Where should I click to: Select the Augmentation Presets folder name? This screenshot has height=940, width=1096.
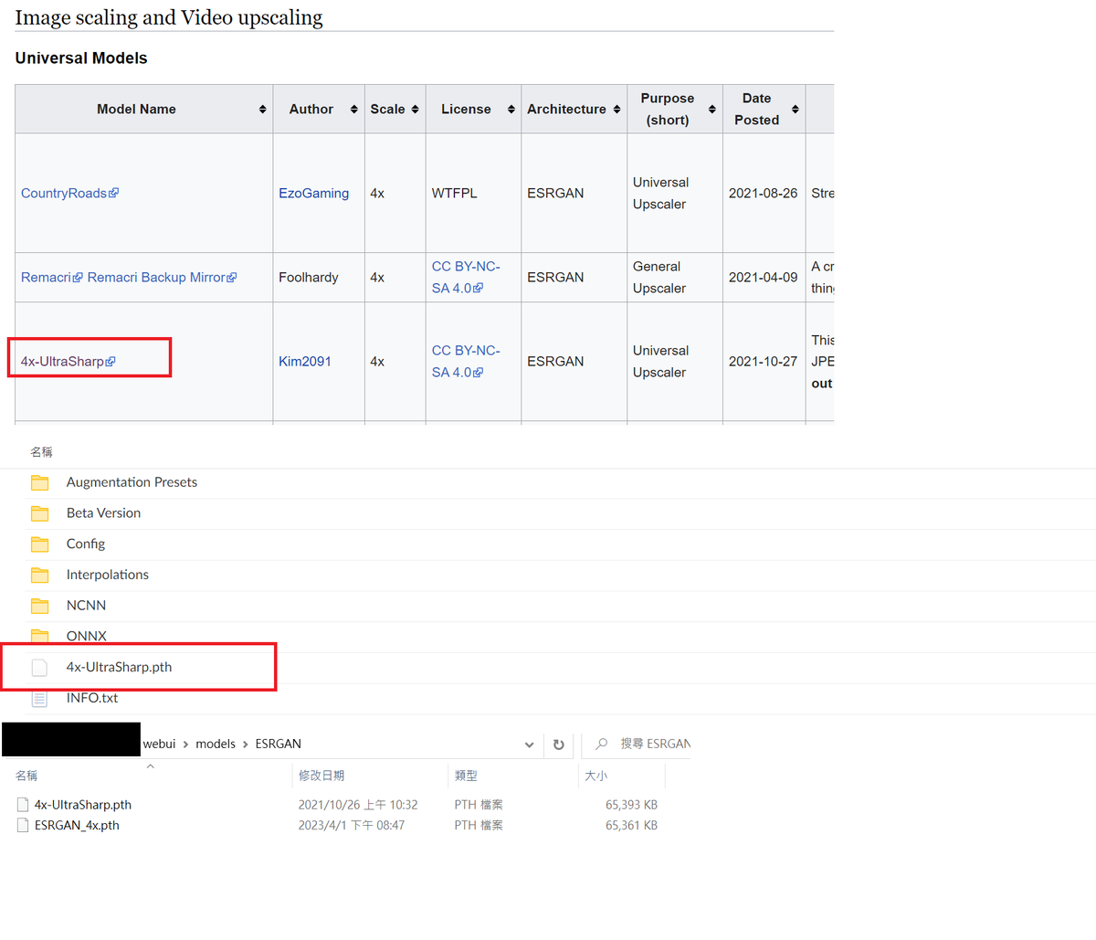tap(132, 482)
